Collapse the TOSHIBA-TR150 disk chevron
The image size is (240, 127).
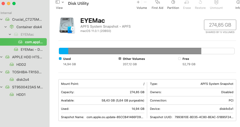(x=2, y=72)
